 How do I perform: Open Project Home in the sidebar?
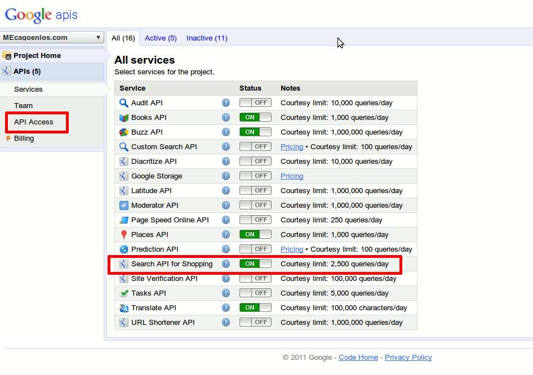37,55
